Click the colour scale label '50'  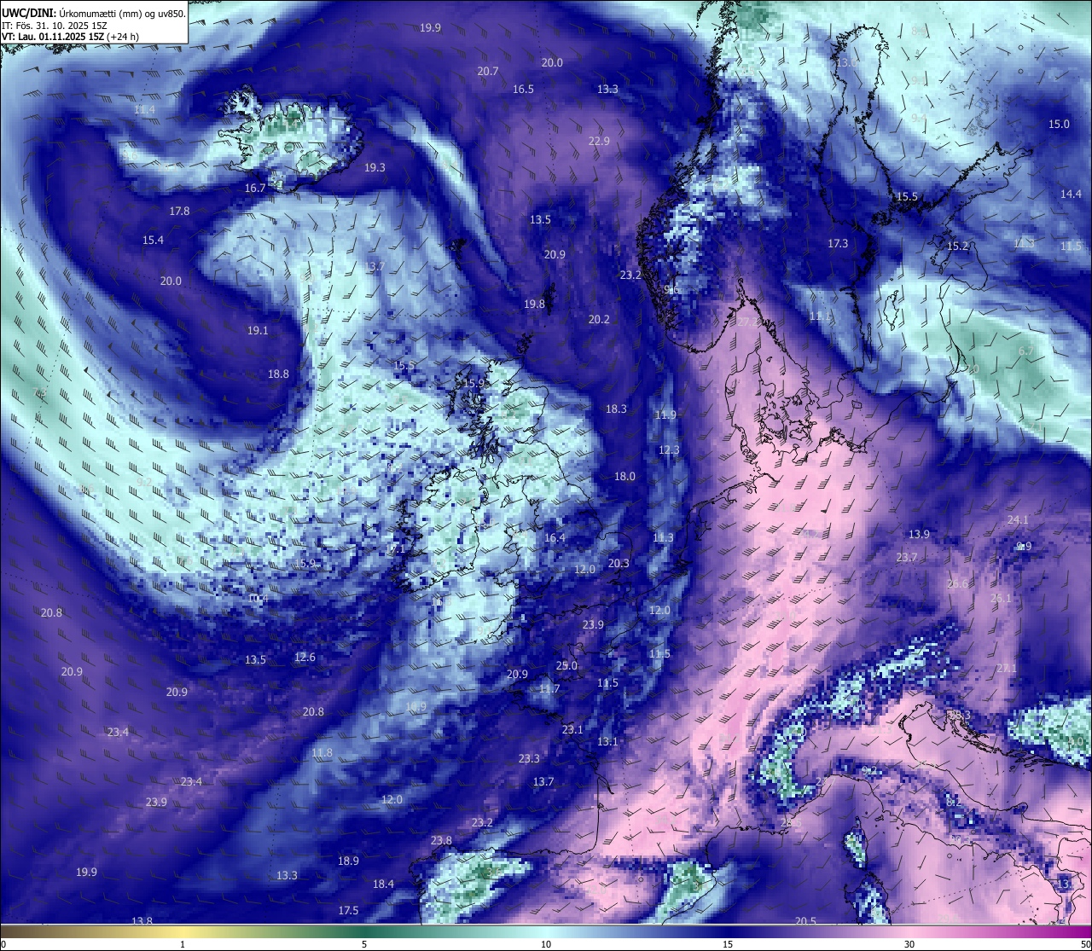1085,944
